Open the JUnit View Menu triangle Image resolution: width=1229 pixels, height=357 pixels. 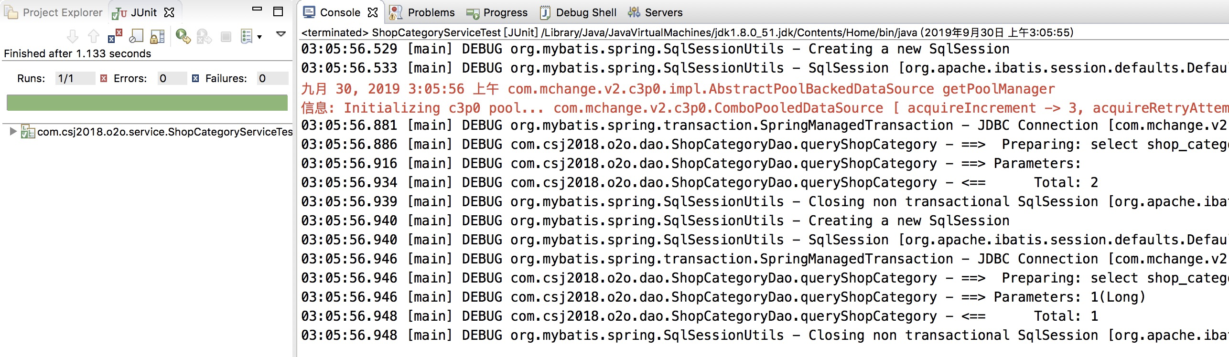(281, 34)
